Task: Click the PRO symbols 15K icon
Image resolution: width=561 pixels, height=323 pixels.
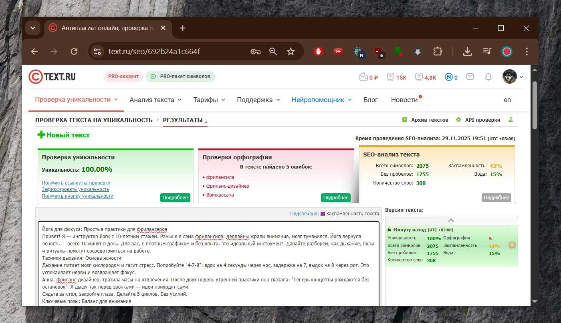Action: (391, 77)
